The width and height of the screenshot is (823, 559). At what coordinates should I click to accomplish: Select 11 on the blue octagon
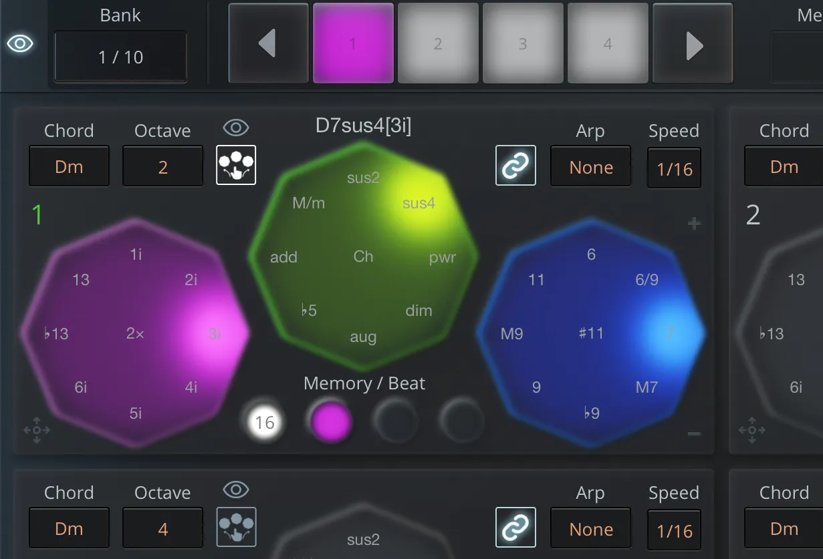click(536, 280)
